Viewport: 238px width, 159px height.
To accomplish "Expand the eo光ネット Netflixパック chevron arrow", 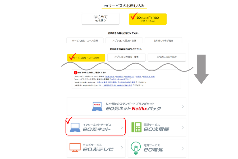I will (x=183, y=106).
